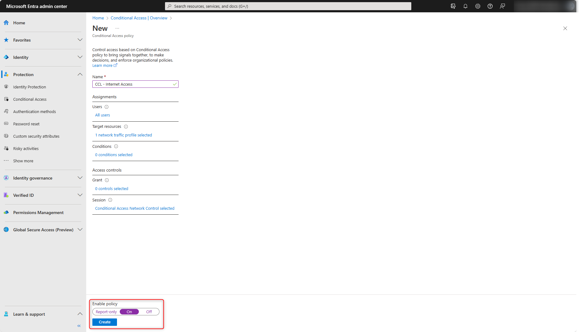Viewport: 580px width, 332px height.
Task: Select the Conditional Access sidebar icon
Action: click(x=6, y=99)
